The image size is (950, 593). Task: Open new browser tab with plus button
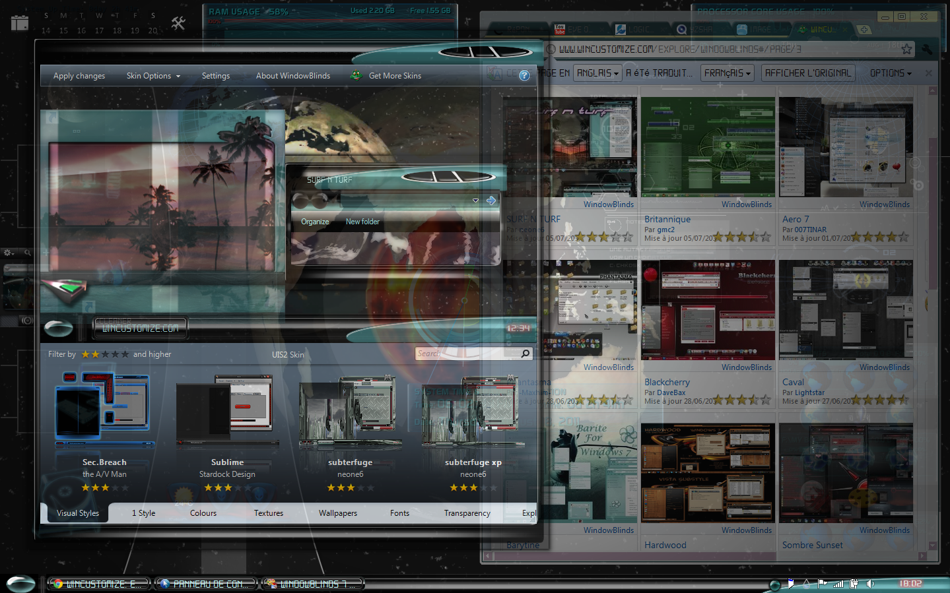pyautogui.click(x=864, y=30)
